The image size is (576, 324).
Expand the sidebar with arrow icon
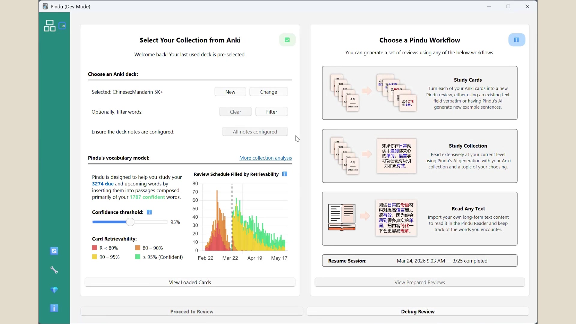(62, 26)
